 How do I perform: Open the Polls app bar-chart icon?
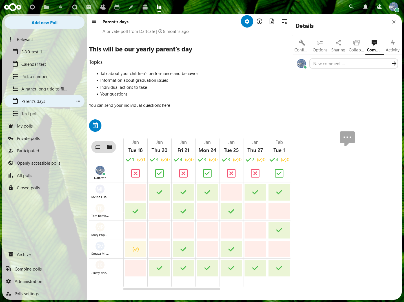coord(159,7)
